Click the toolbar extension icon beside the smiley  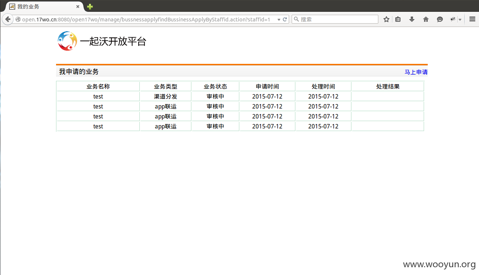click(453, 19)
